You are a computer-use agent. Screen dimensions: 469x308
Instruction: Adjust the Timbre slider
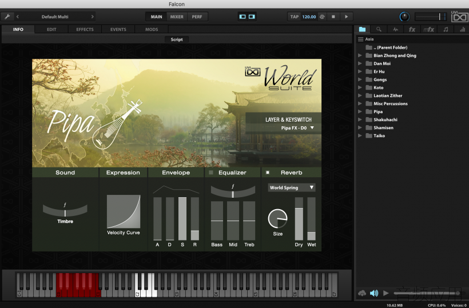point(65,210)
